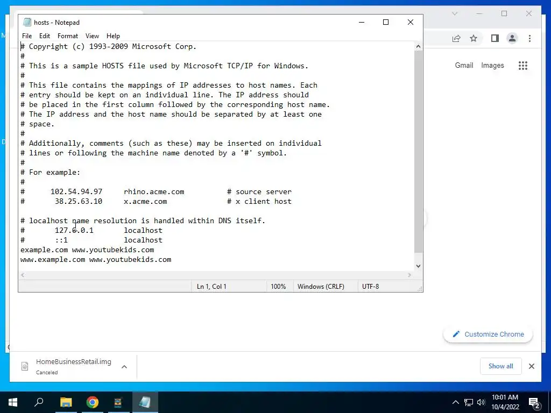Click 'UTF-8' encoding in the status bar
Image resolution: width=551 pixels, height=413 pixels.
click(x=370, y=287)
